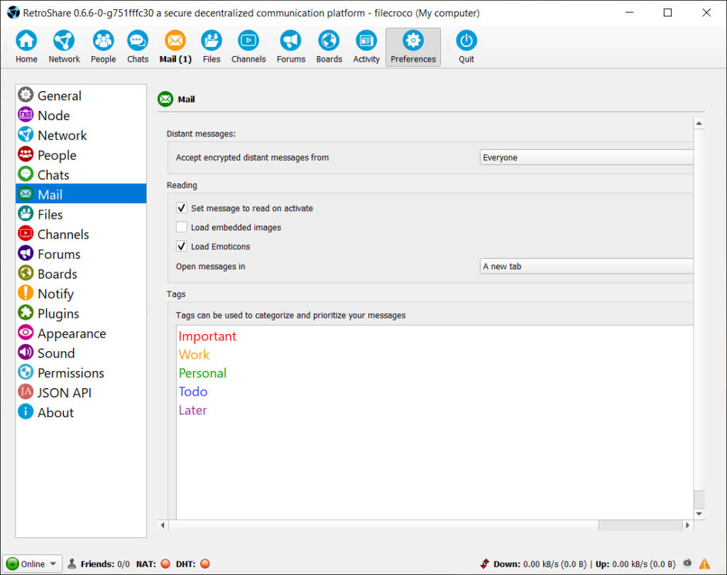The height and width of the screenshot is (575, 727).
Task: Click the scroll up arrow
Action: point(699,124)
